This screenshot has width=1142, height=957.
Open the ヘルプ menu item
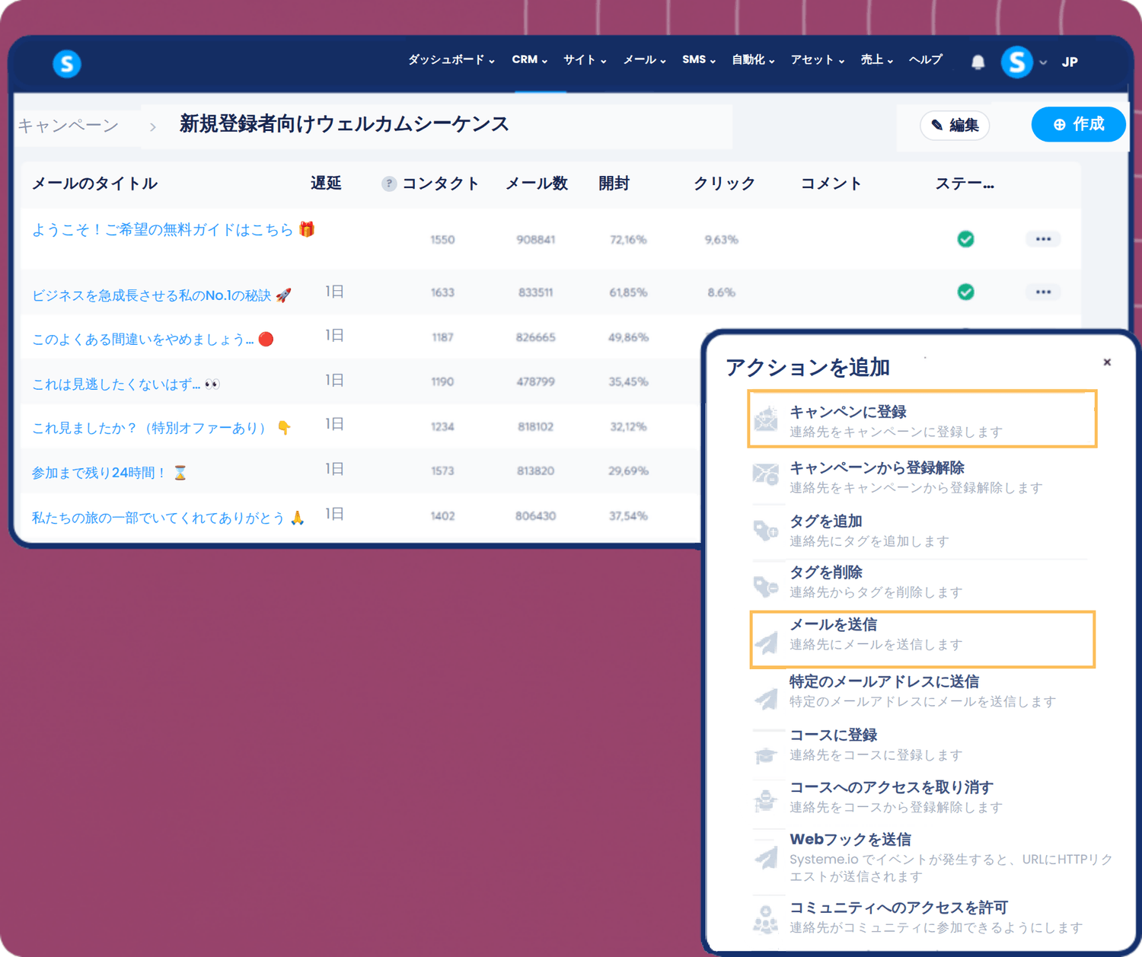[926, 60]
